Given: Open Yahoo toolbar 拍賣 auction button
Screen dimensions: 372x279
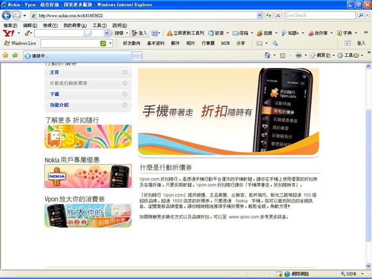Looking at the screenshot, I should pos(265,33).
